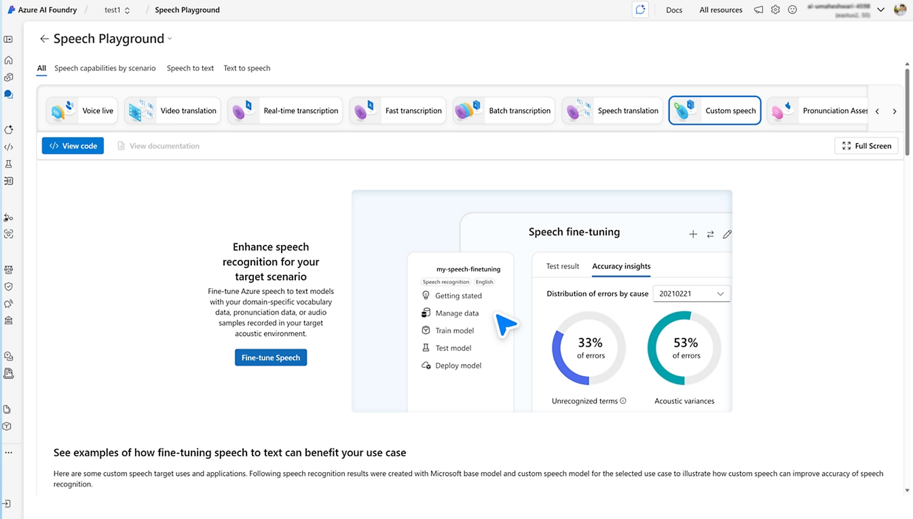Open the lab flask sidebar icon
Screen dimensions: 913x519
[x=8, y=164]
